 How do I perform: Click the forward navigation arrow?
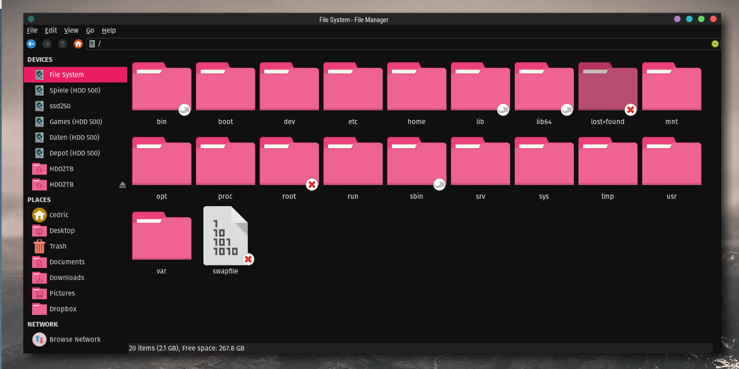[47, 44]
